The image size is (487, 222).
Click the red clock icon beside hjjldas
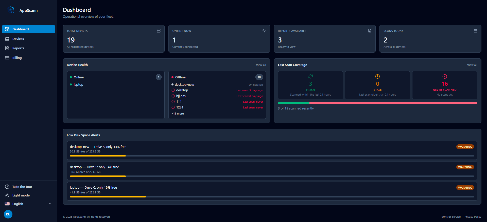(173, 96)
